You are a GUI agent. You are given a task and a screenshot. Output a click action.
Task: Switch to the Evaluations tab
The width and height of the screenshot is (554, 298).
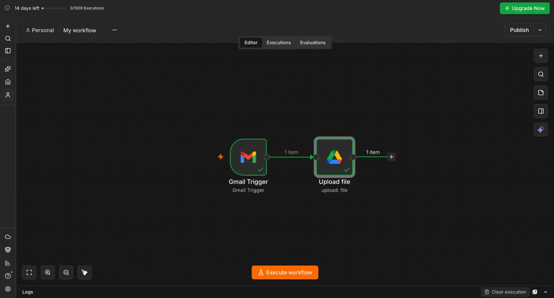click(x=313, y=43)
